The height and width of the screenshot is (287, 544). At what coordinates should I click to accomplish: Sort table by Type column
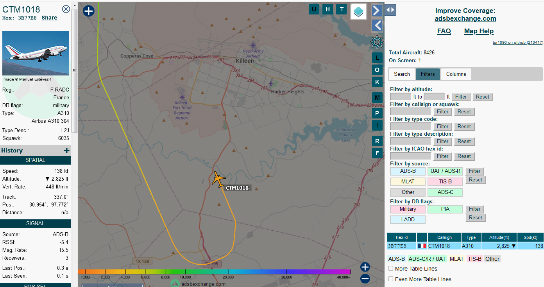tap(471, 237)
